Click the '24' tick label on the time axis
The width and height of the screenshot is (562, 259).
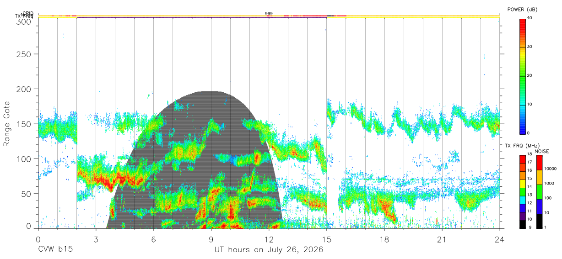(499, 239)
